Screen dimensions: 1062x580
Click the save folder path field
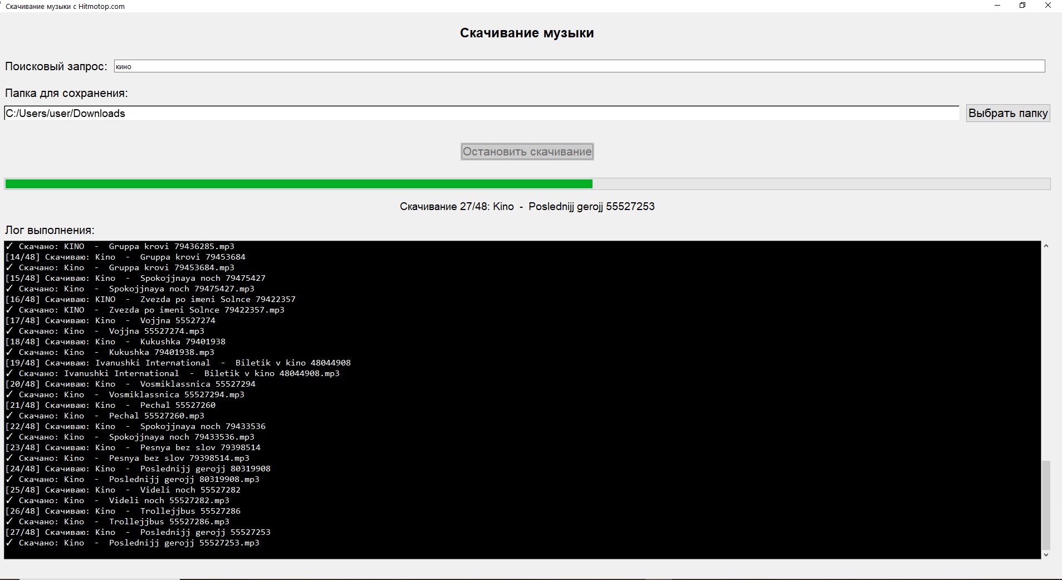point(482,113)
